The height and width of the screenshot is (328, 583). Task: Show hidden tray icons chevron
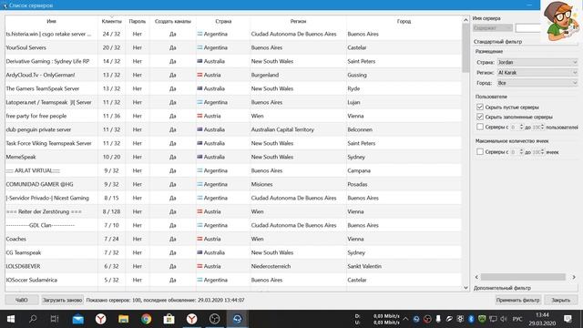405,319
